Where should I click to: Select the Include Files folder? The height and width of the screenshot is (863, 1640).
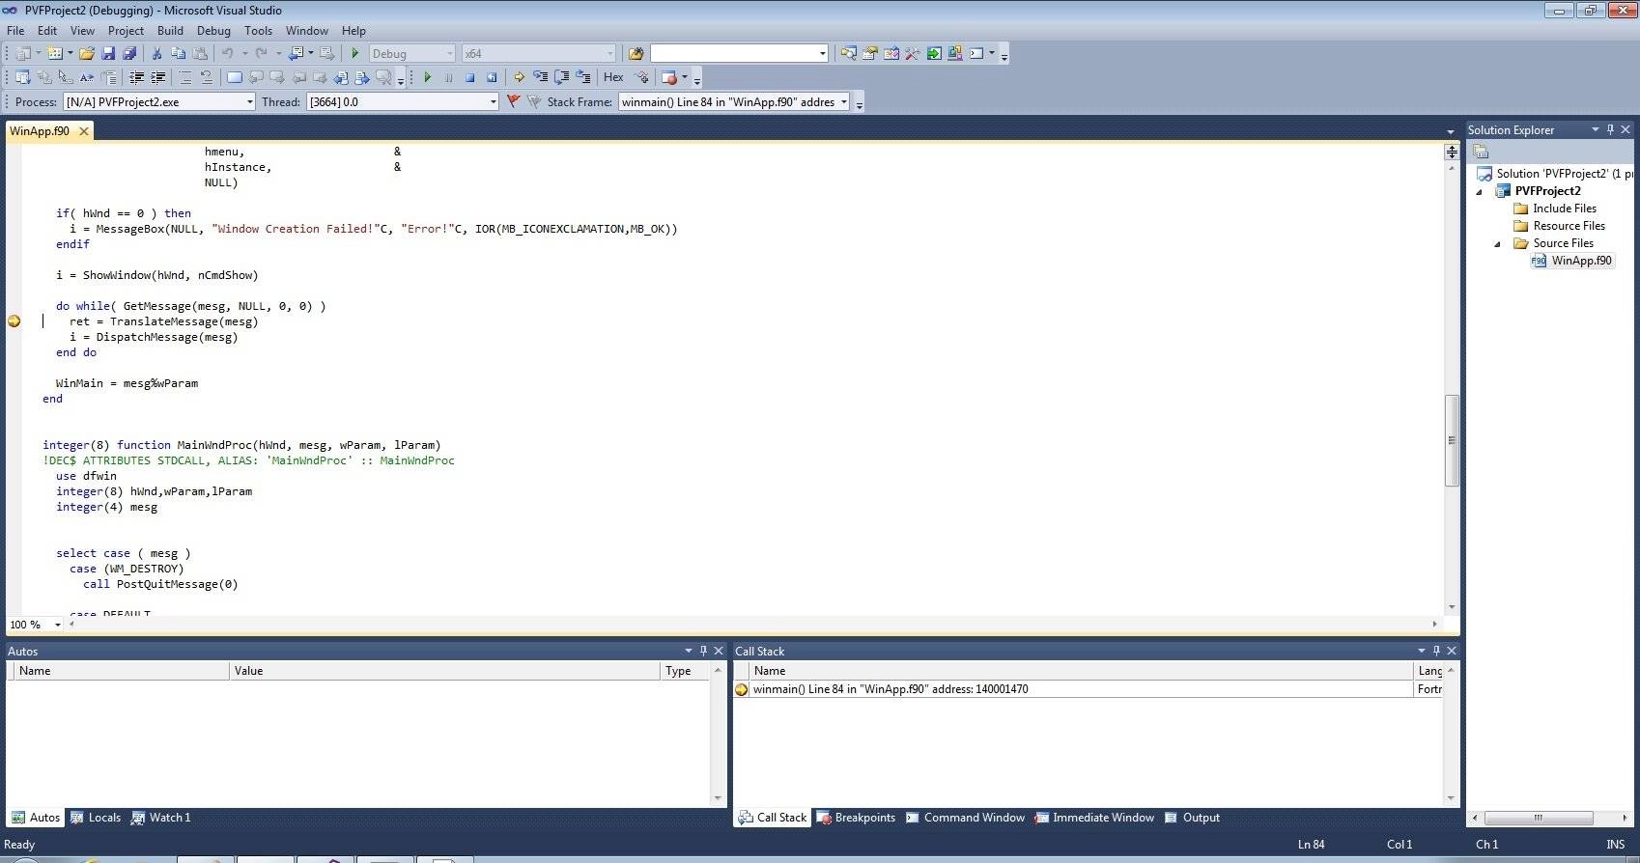(1555, 209)
